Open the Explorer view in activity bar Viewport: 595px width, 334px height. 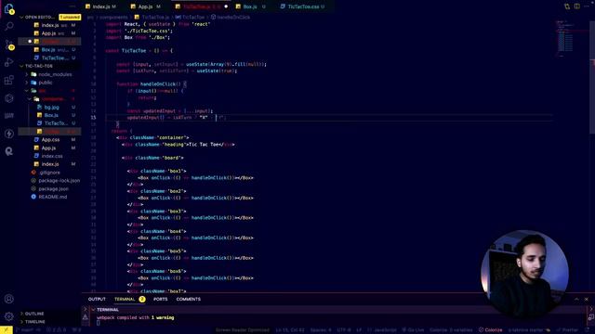(x=9, y=8)
